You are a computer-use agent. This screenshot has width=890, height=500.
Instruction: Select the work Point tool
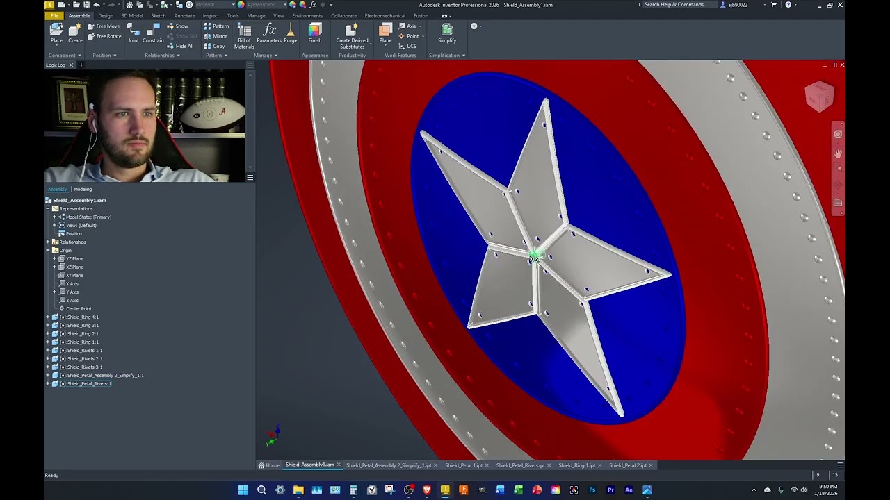(x=409, y=36)
